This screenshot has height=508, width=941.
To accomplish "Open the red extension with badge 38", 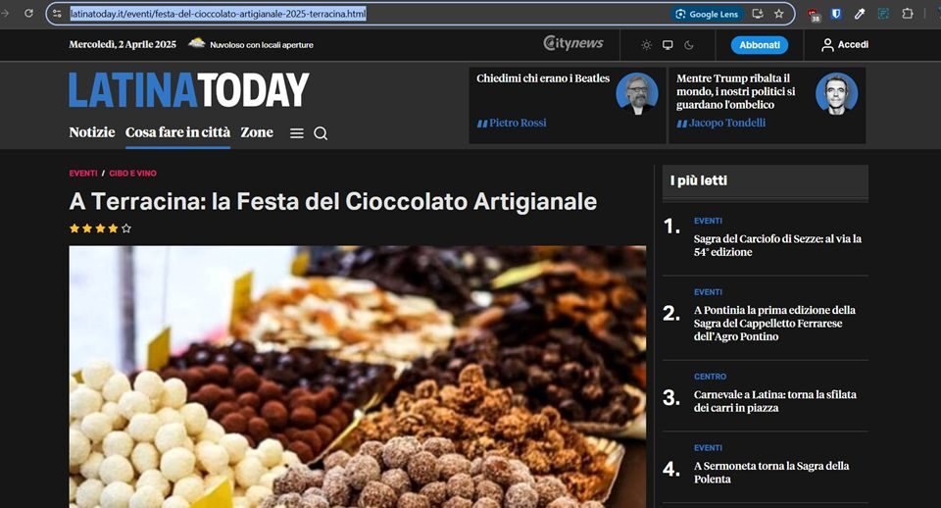I will pos(814,15).
